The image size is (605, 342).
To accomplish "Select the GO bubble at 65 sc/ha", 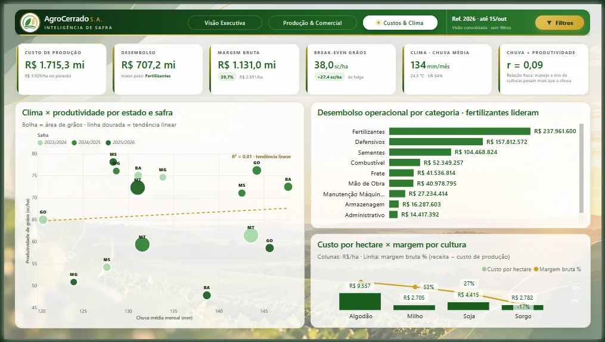I will 43,219.
